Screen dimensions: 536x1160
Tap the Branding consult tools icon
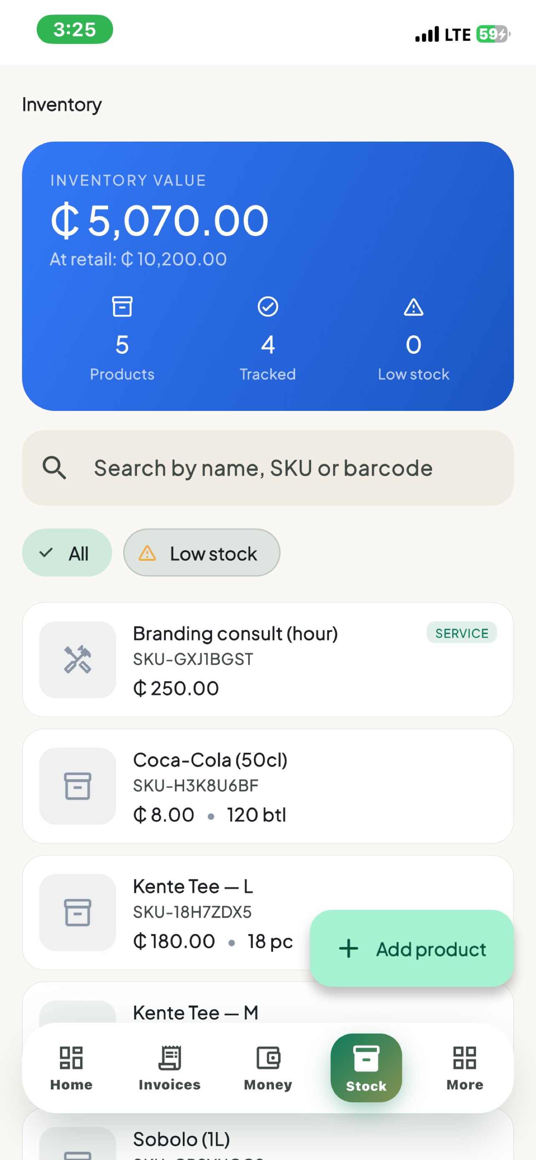pyautogui.click(x=77, y=660)
